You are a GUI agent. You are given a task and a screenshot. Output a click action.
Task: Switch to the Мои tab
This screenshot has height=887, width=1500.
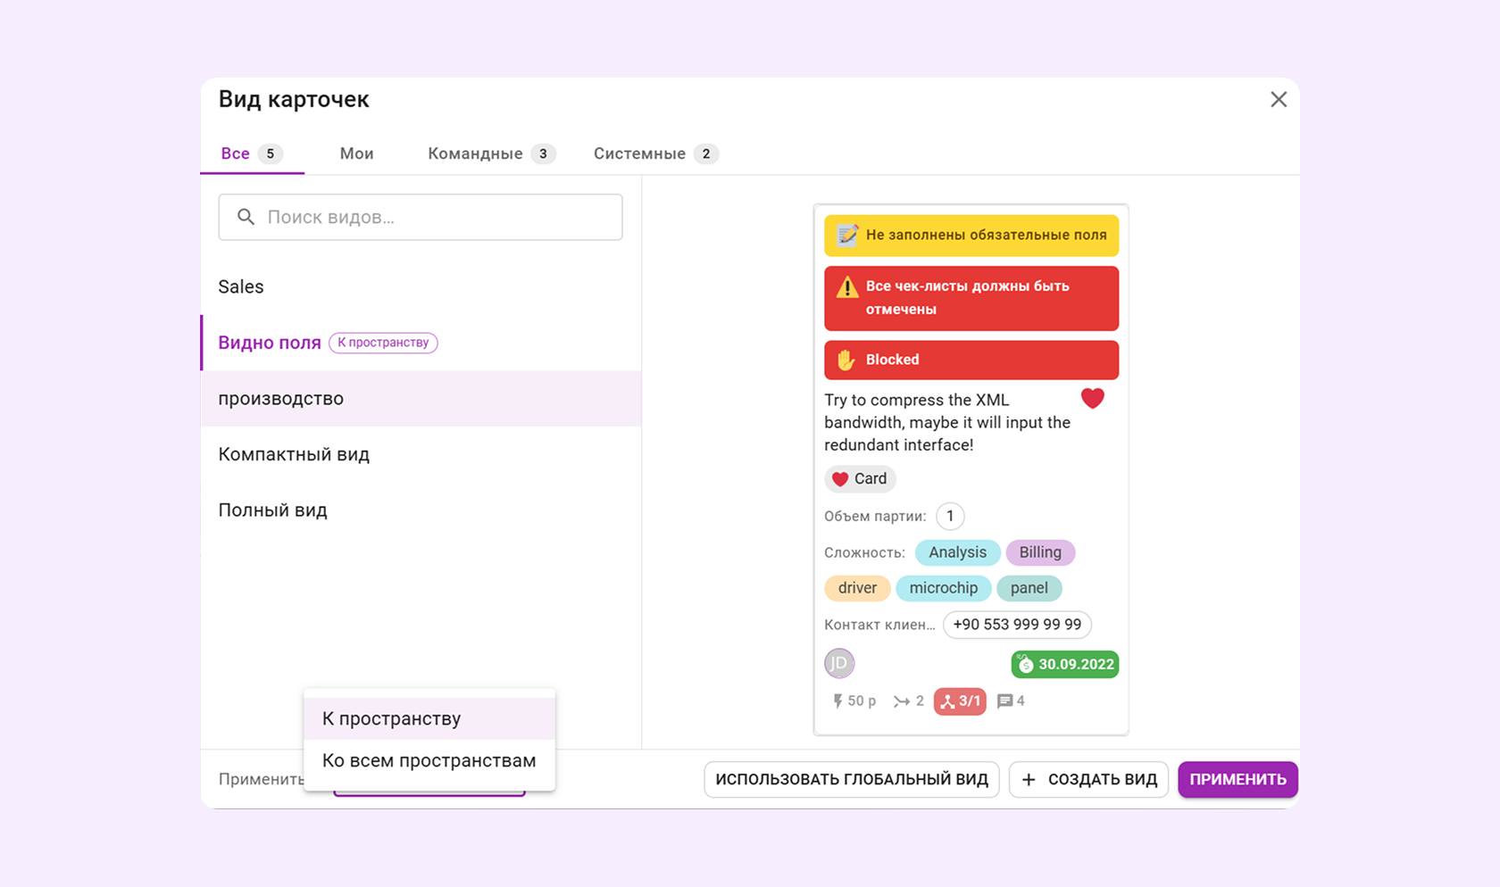click(x=356, y=153)
